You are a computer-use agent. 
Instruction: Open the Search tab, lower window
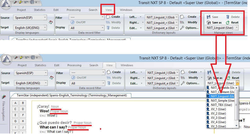(x=94, y=65)
